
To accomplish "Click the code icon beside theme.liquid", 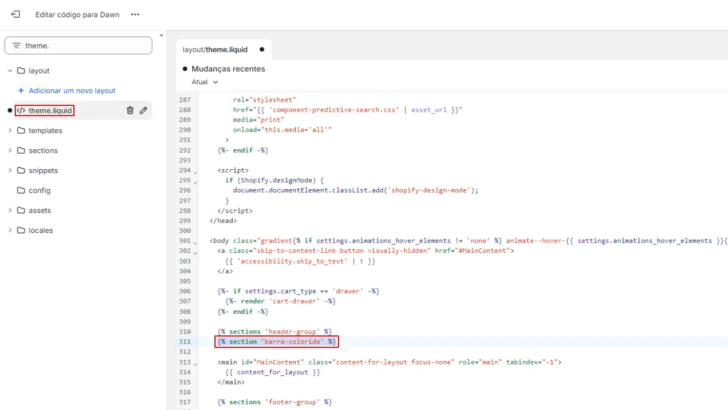I will [21, 110].
